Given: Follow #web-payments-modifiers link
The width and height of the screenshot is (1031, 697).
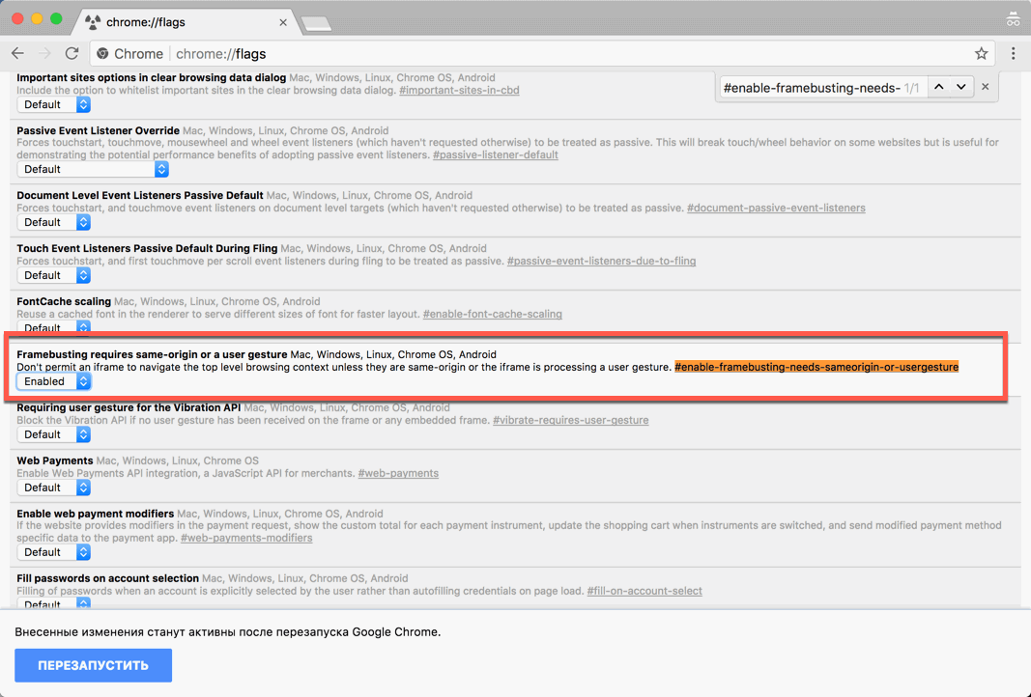Looking at the screenshot, I should [x=246, y=538].
